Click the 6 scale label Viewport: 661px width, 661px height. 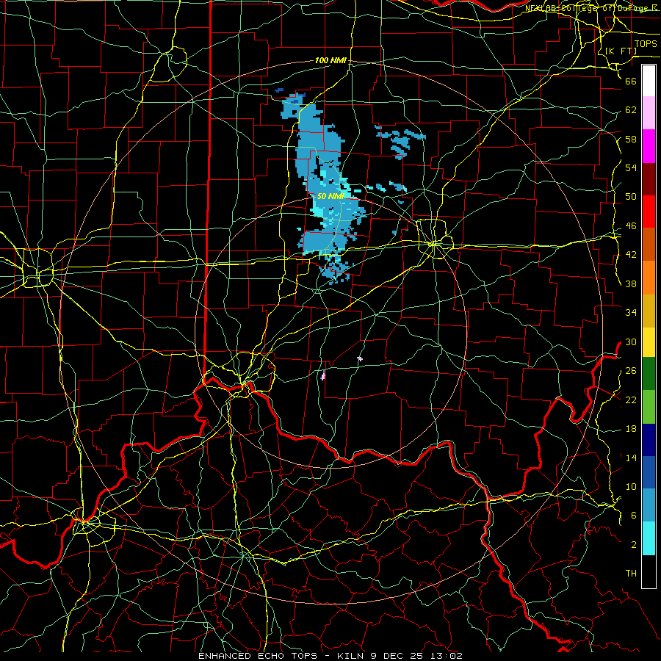[x=633, y=516]
